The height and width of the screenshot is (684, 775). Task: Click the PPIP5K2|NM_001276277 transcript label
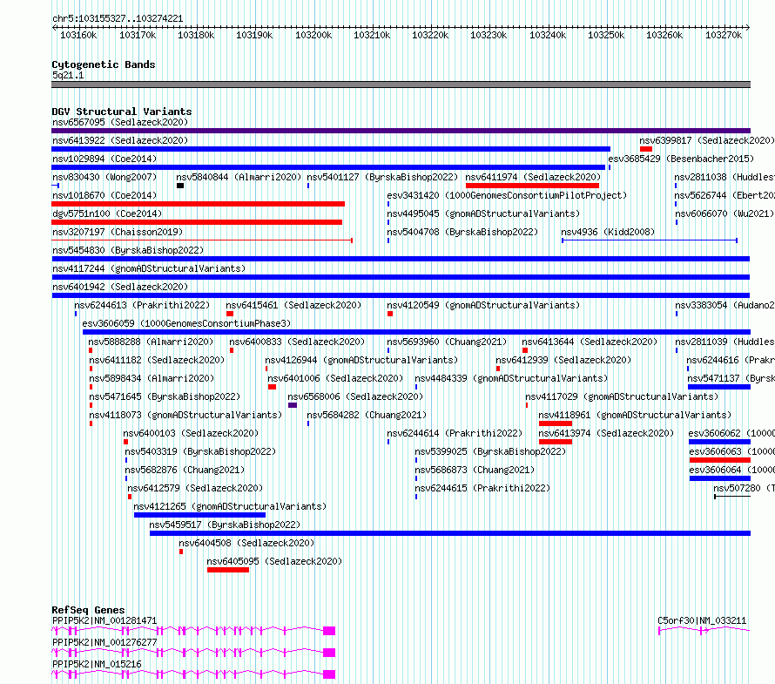tap(104, 642)
